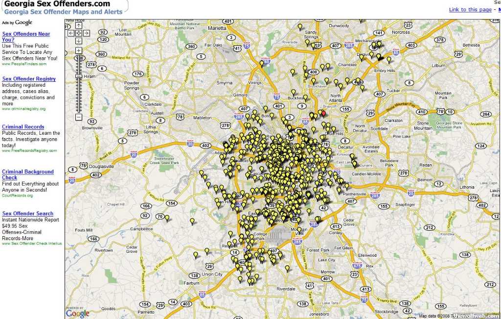Screen dimensions: 501x319
Task: Click the 'Marietta' label on the map
Action: point(217,28)
